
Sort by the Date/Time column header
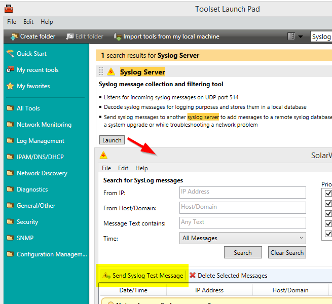pos(133,290)
